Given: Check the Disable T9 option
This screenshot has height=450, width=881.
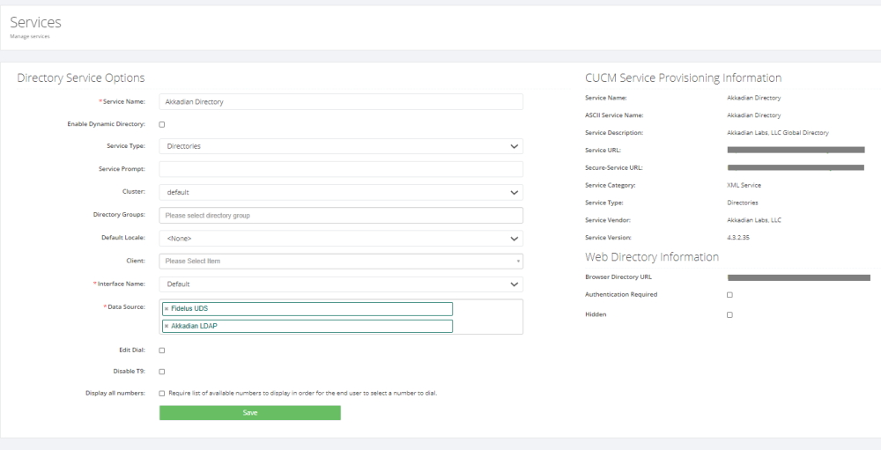Looking at the screenshot, I should coord(162,372).
